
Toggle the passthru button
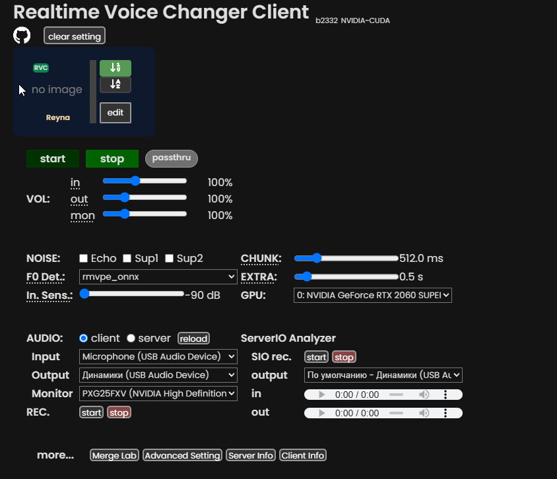tap(172, 158)
